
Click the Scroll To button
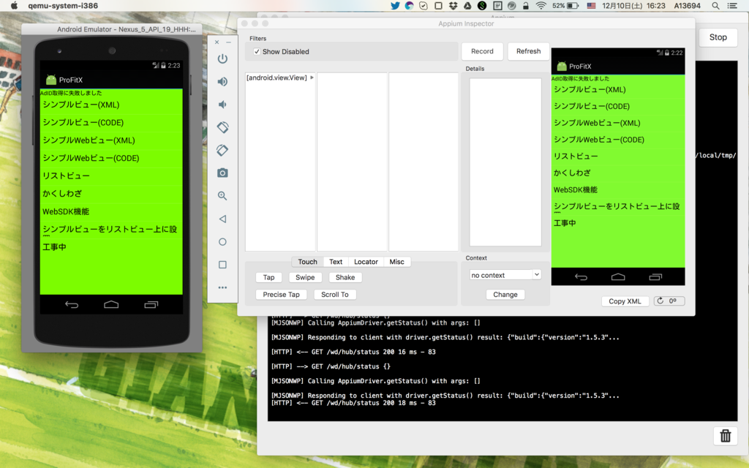click(x=334, y=295)
